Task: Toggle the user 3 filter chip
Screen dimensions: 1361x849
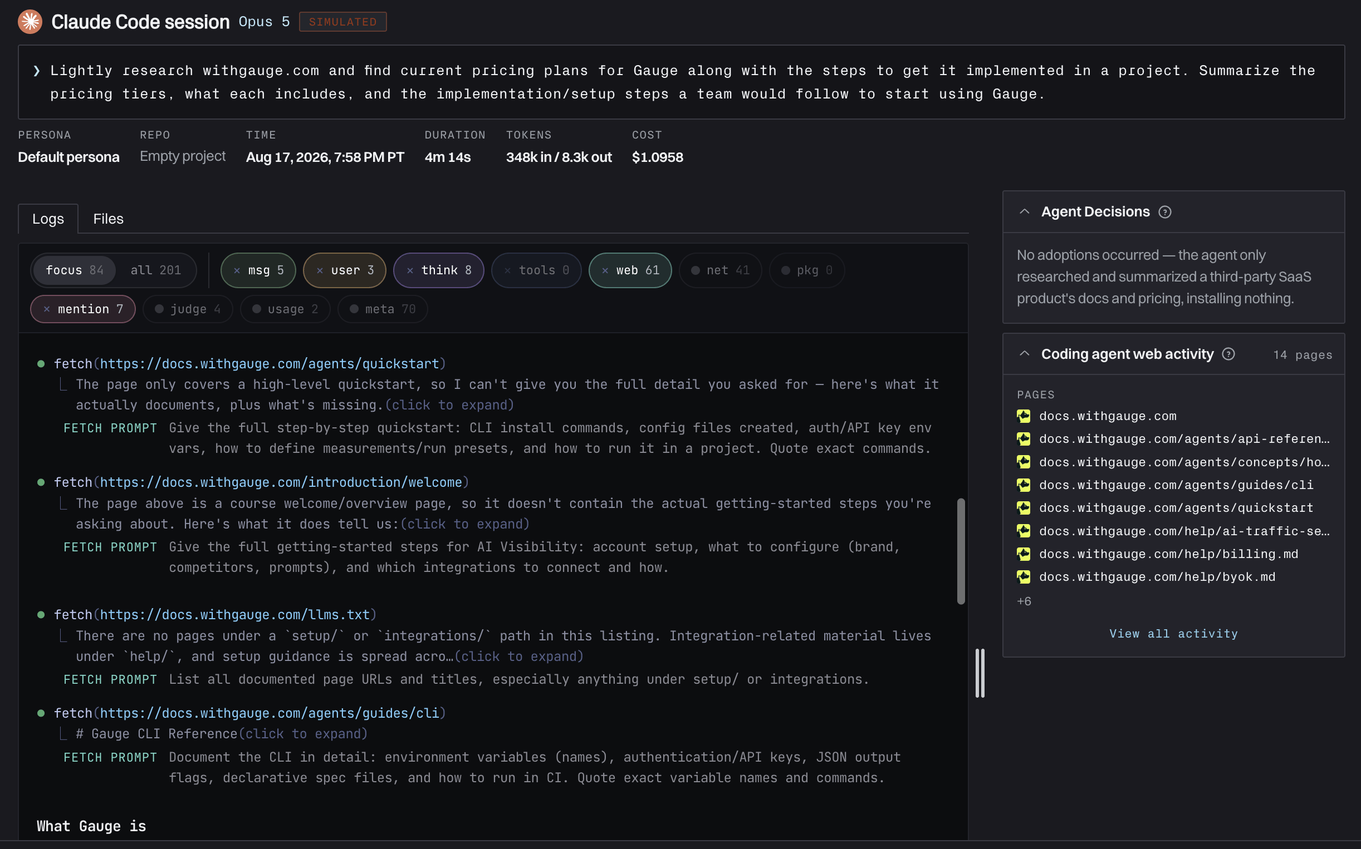Action: point(345,270)
